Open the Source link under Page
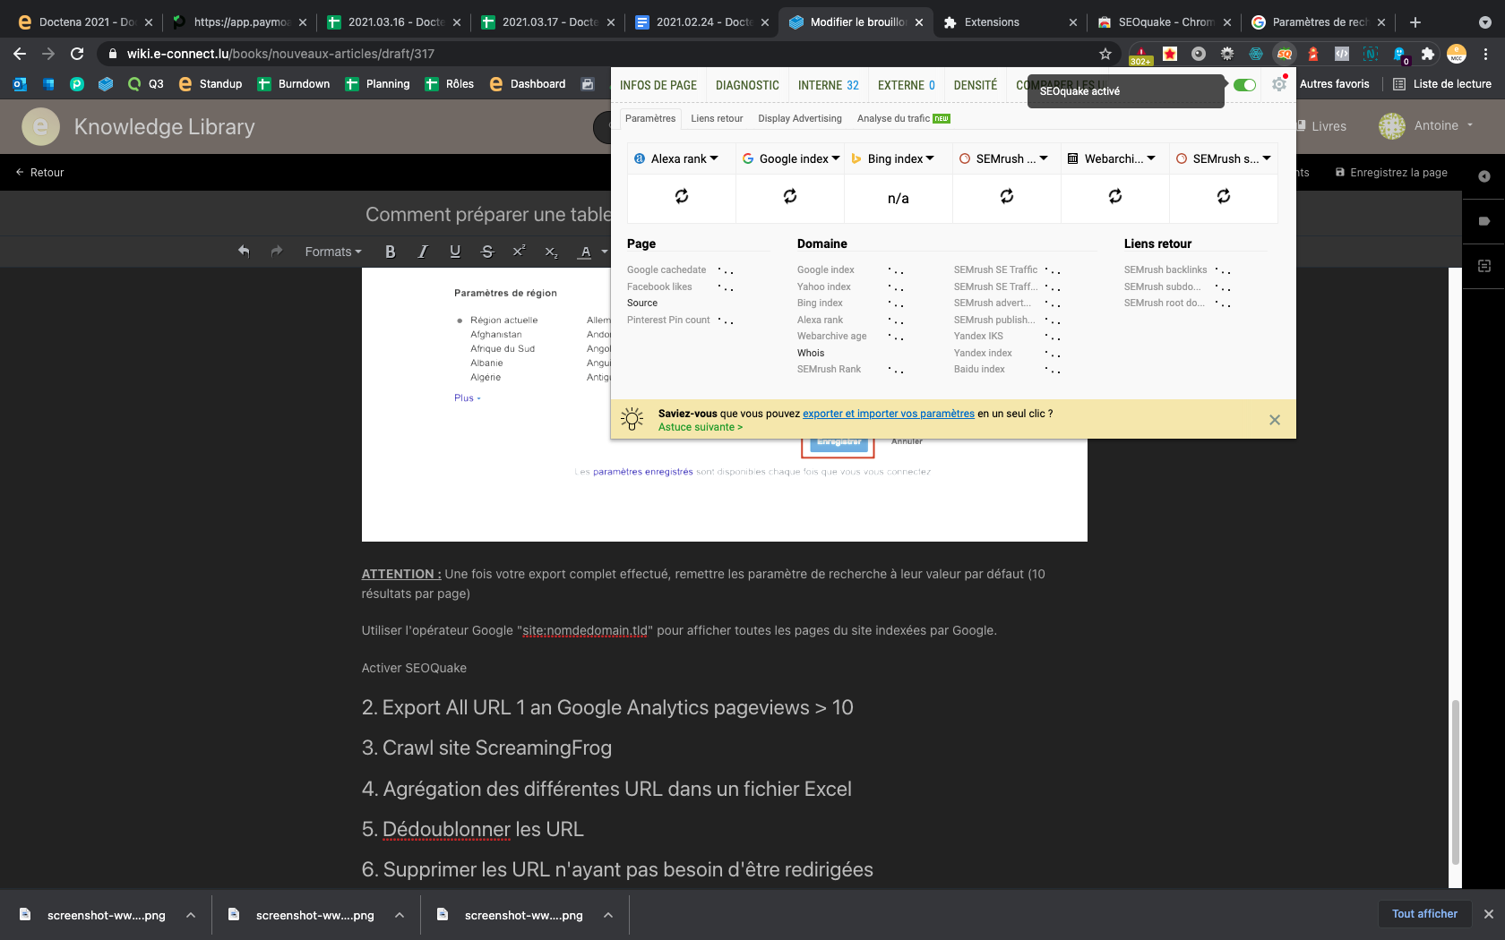This screenshot has width=1505, height=940. tap(642, 303)
